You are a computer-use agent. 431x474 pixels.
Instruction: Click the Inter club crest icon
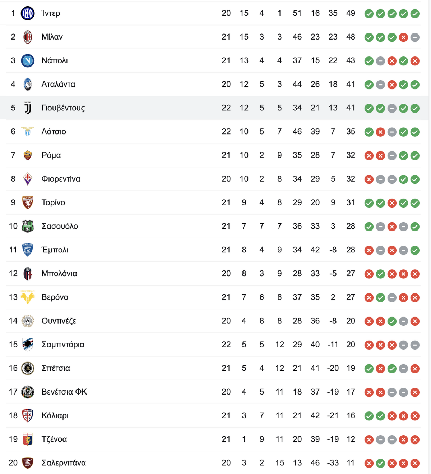[x=28, y=13]
